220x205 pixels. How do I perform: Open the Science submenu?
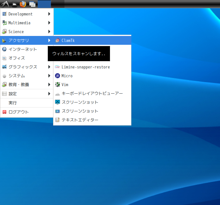27,32
